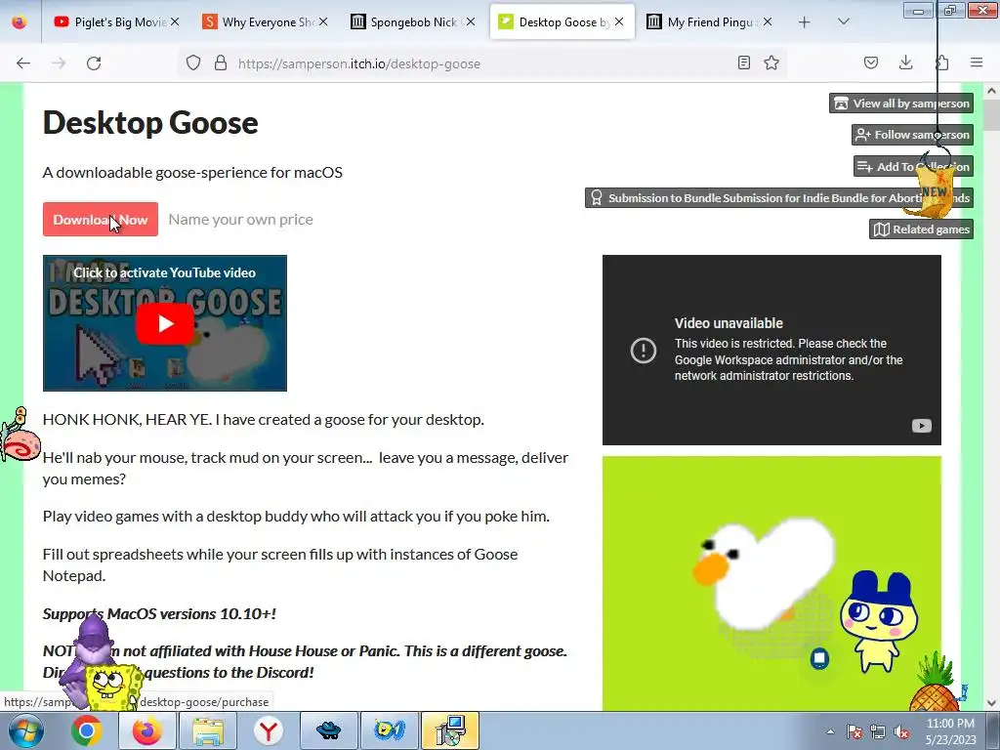Expand the list all tabs chevron

[843, 22]
